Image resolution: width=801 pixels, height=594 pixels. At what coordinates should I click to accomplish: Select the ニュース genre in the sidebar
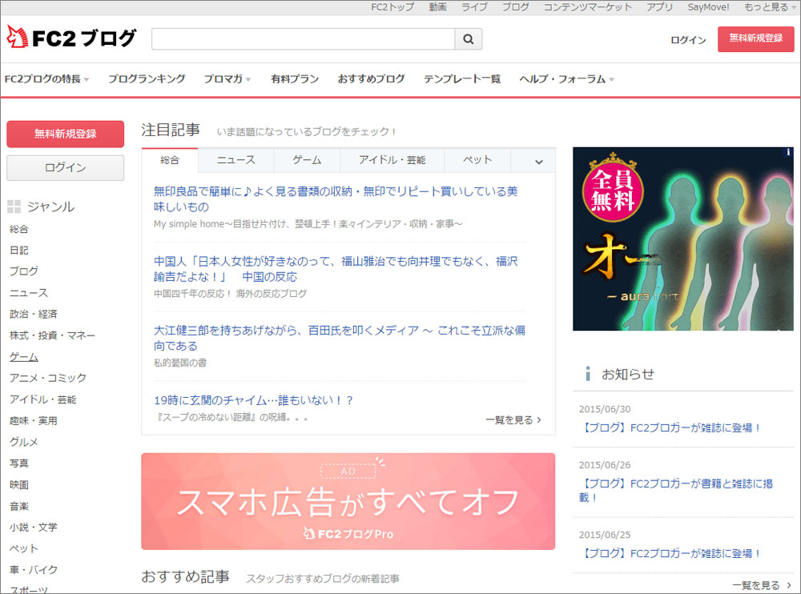click(29, 293)
